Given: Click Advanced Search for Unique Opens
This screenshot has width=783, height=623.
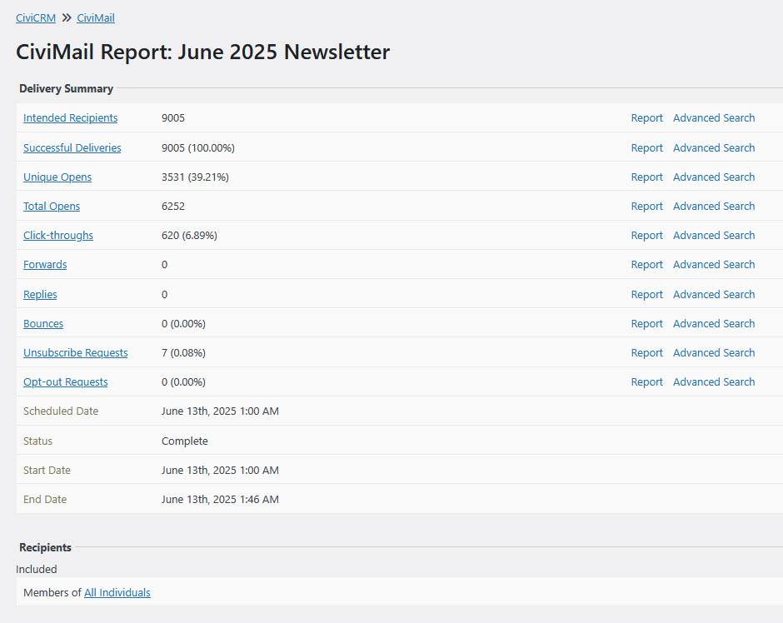Looking at the screenshot, I should (714, 177).
